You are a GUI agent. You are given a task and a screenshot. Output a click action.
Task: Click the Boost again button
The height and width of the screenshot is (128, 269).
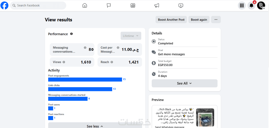(199, 20)
